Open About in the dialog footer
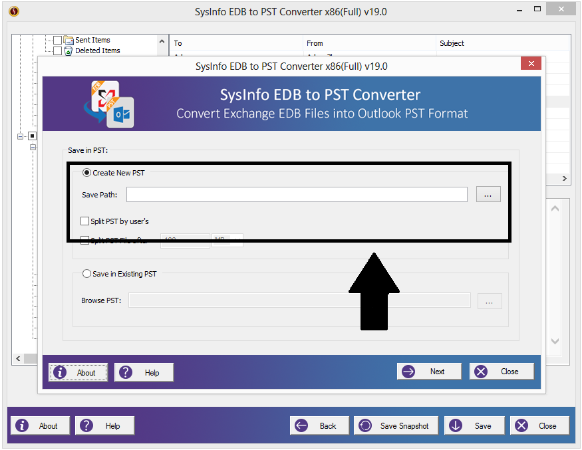This screenshot has height=450, width=582. coord(78,372)
